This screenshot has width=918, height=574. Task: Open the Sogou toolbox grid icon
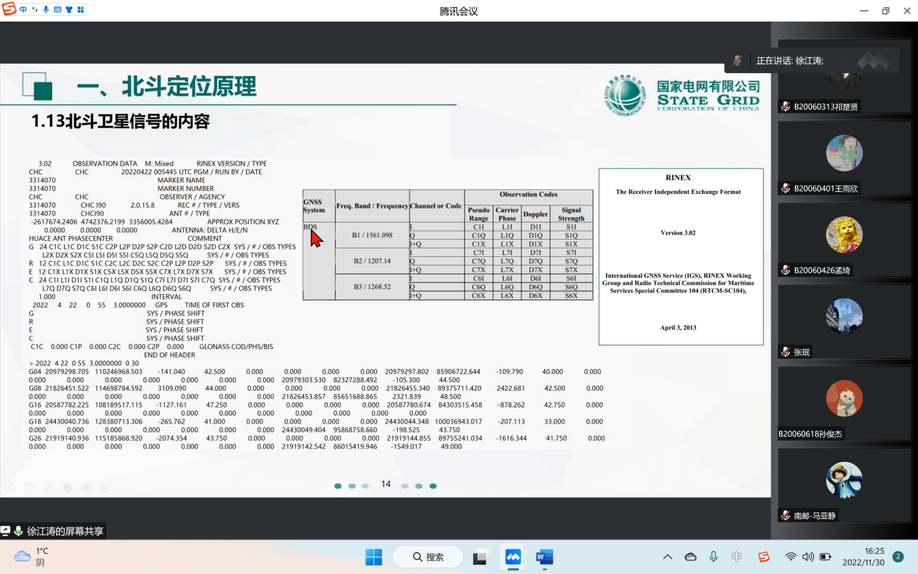(x=80, y=9)
